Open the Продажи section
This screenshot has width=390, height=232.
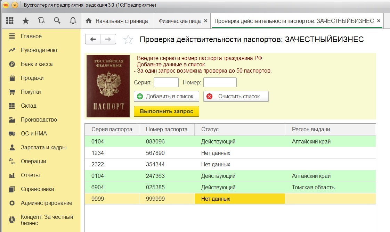pyautogui.click(x=41, y=78)
